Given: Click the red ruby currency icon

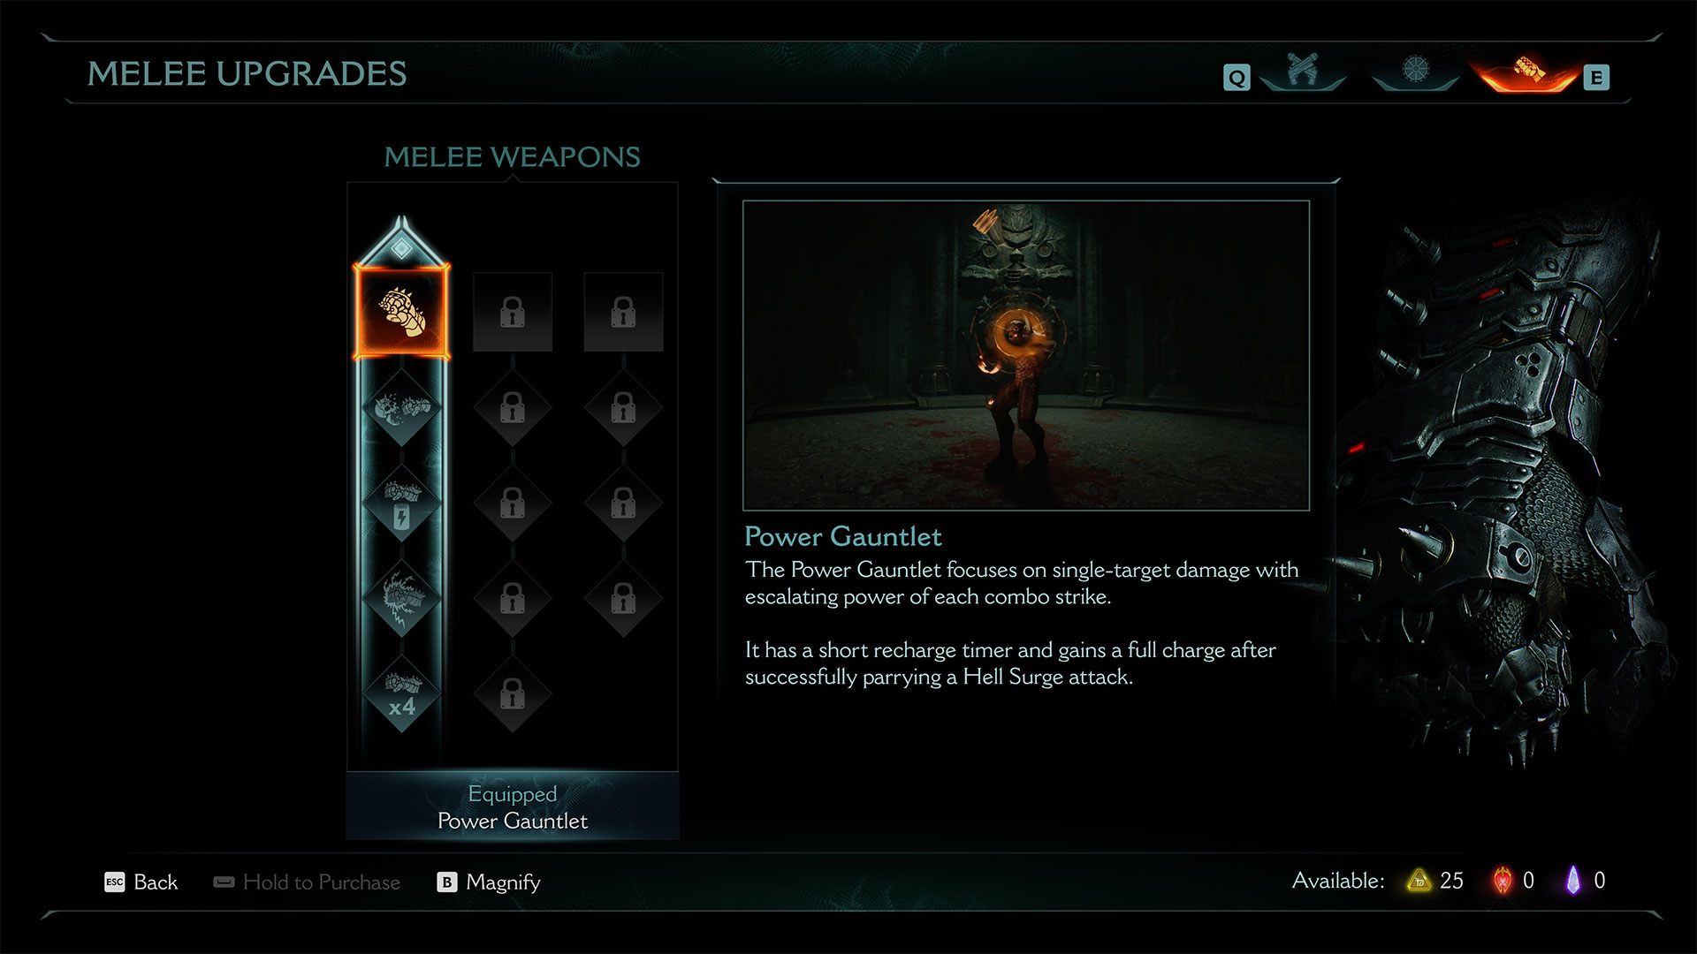Looking at the screenshot, I should click(x=1503, y=881).
